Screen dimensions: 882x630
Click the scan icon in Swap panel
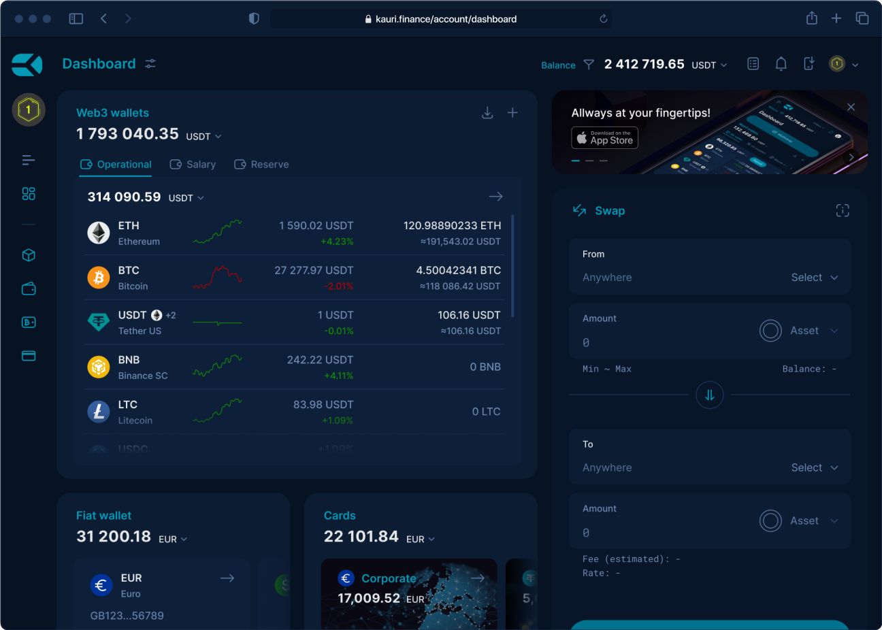pos(842,211)
